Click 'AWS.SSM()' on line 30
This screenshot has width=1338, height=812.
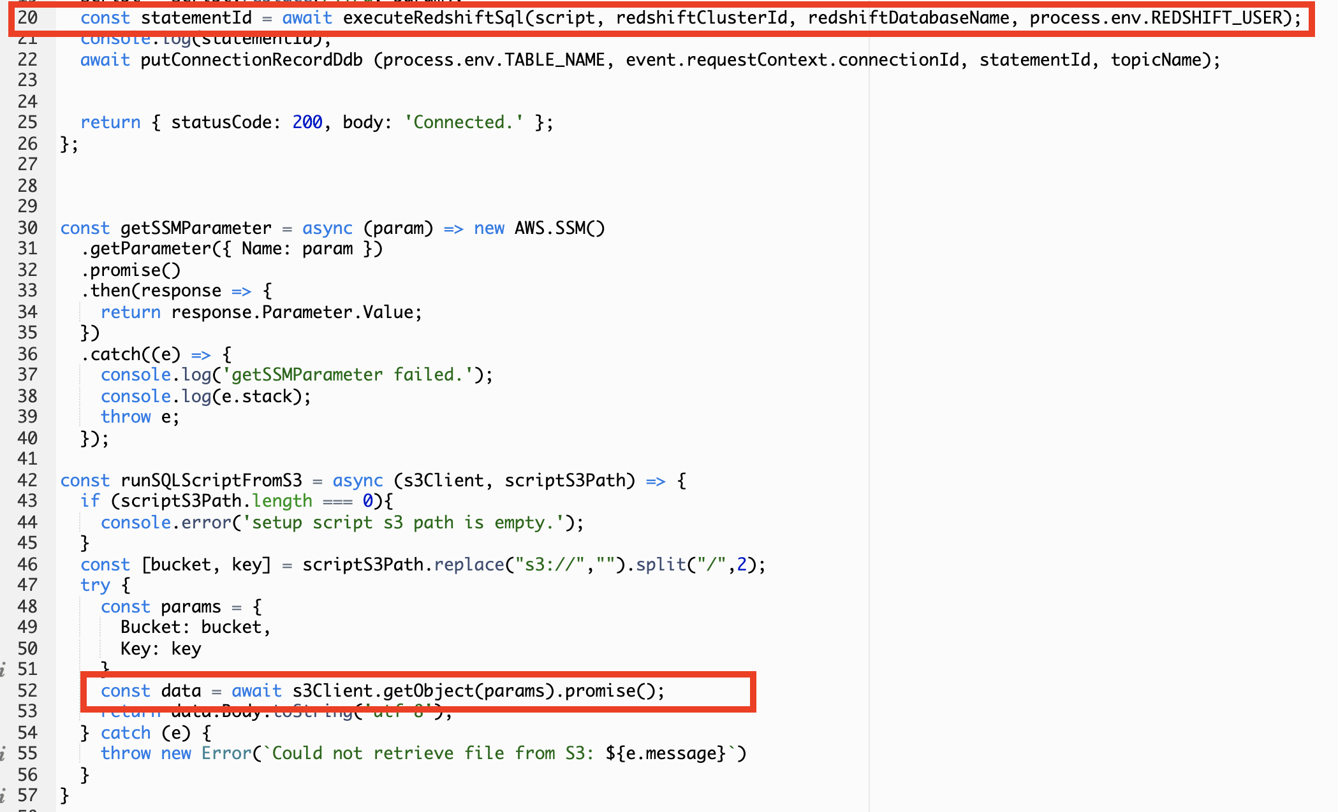[559, 228]
